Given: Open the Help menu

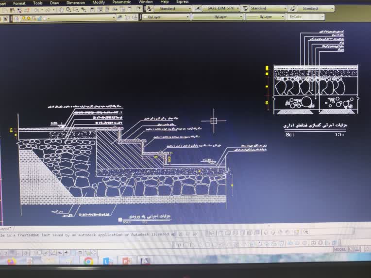Looking at the screenshot, I should tap(165, 1).
